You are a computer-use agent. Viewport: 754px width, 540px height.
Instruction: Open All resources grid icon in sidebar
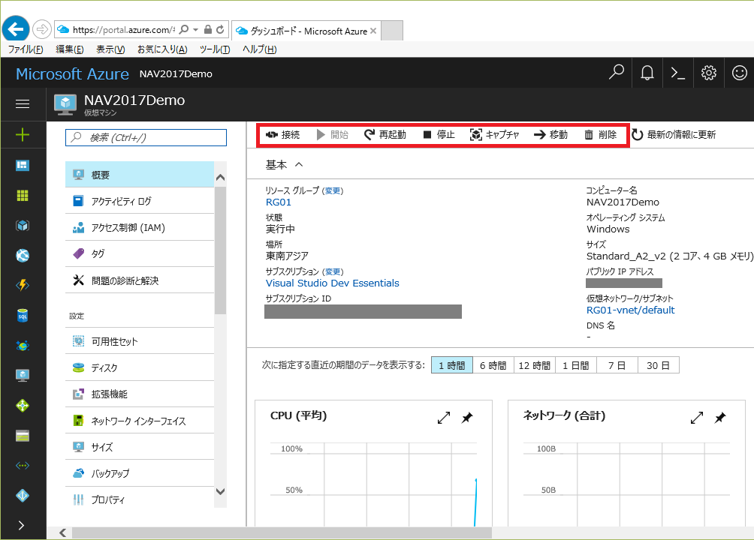click(23, 196)
